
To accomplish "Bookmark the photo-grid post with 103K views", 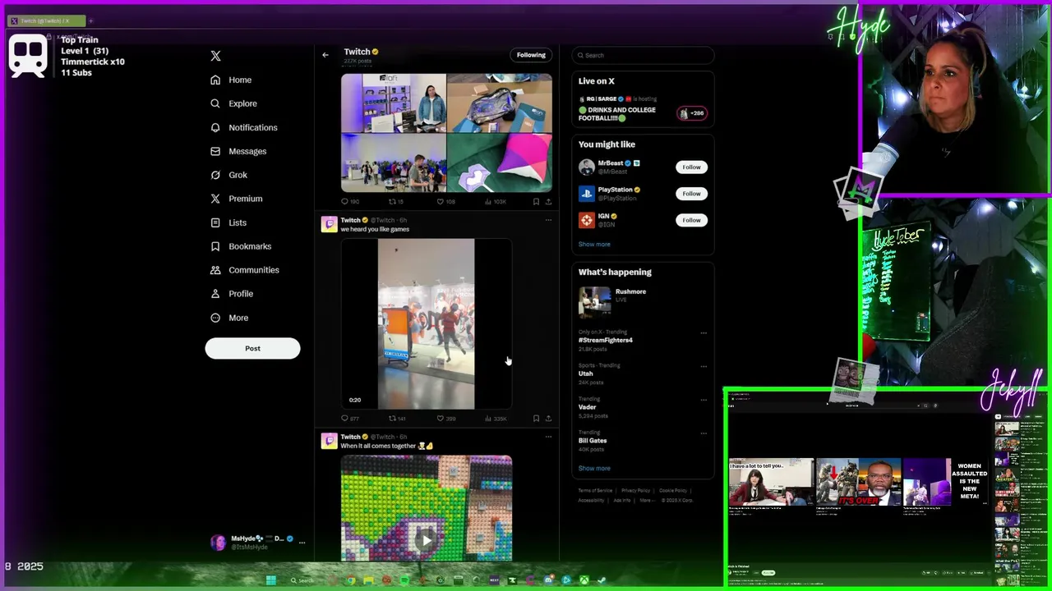I will tap(536, 201).
